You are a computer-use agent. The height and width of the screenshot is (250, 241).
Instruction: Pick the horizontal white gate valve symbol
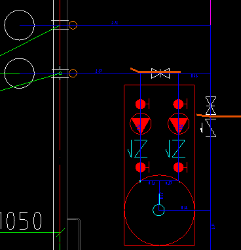[160, 73]
